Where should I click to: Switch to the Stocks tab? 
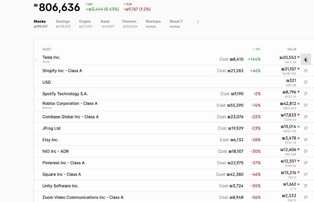click(40, 24)
